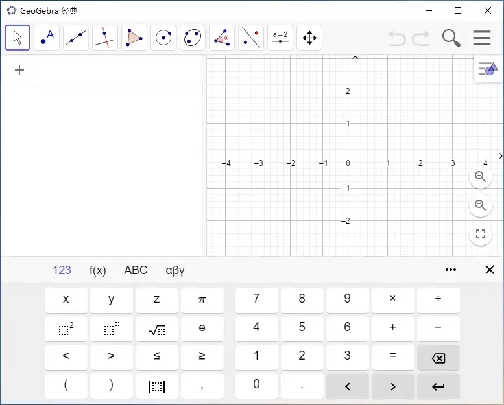Tap the division key
The width and height of the screenshot is (504, 405).
pyautogui.click(x=438, y=299)
